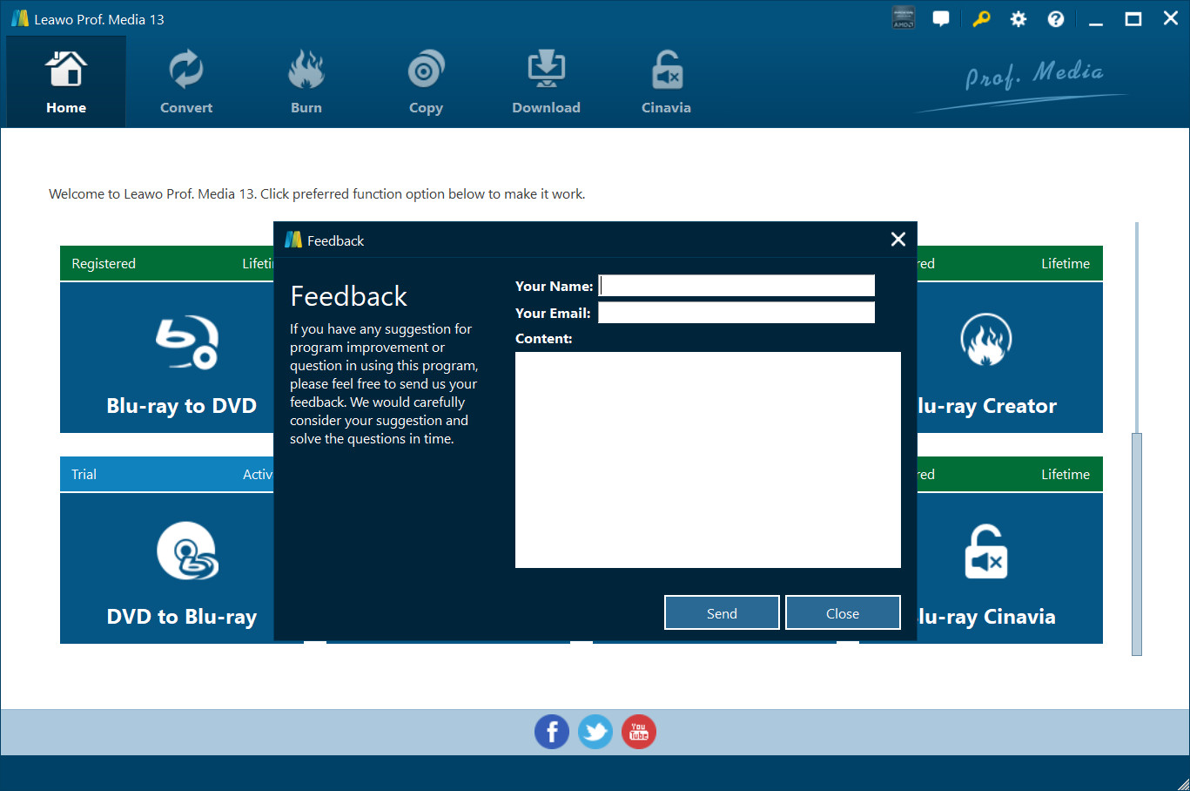Select the Cinavia module

pyautogui.click(x=666, y=83)
